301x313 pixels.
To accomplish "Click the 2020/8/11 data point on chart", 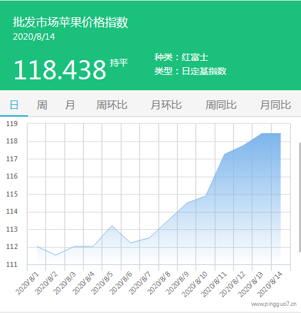I will pyautogui.click(x=225, y=154).
